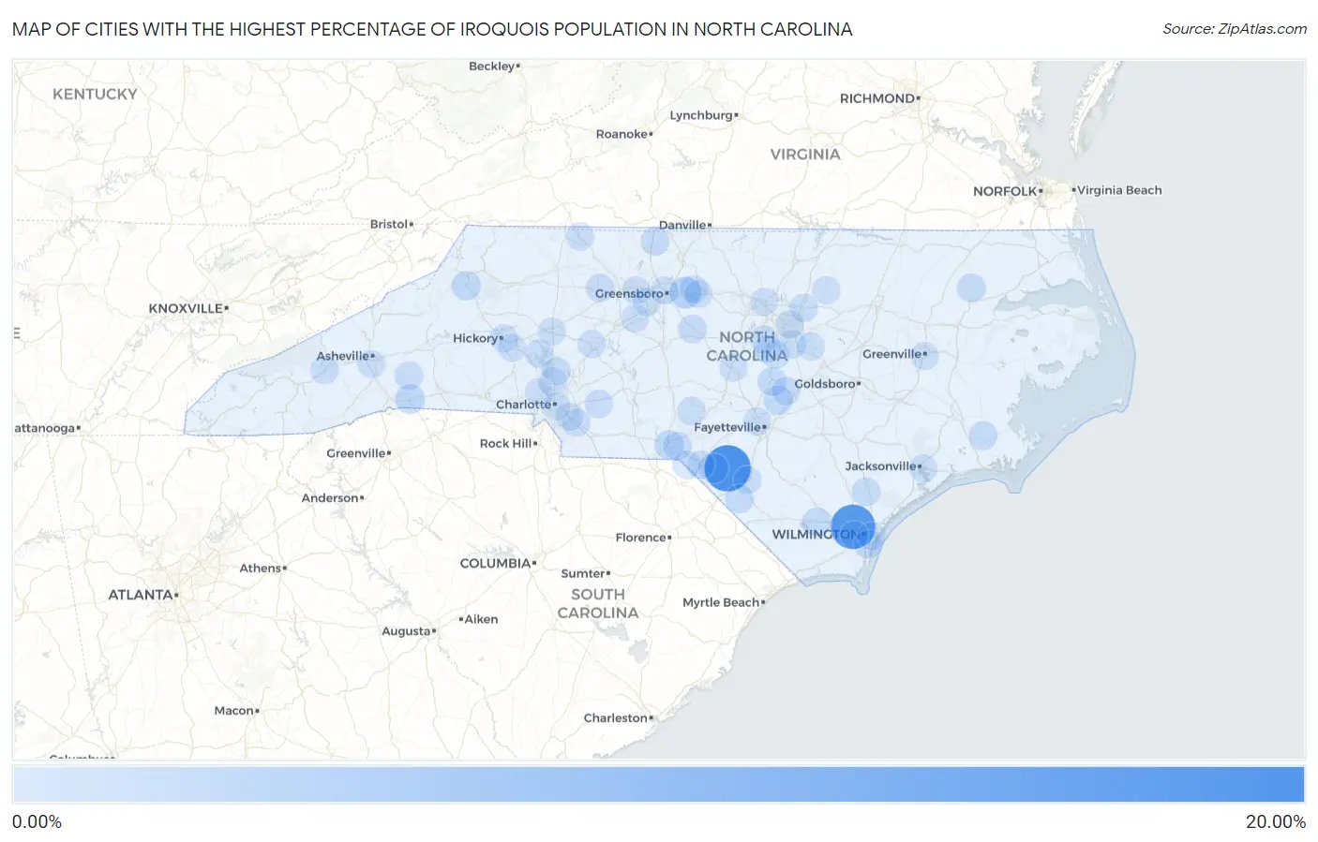This screenshot has height=842, width=1318.
Task: Click the Beckley city label
Action: coord(492,66)
